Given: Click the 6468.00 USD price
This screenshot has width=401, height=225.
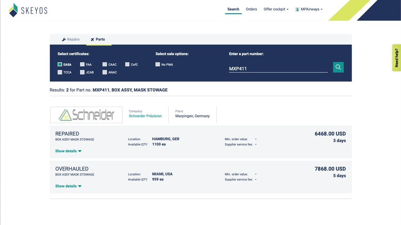Looking at the screenshot, I should point(330,134).
